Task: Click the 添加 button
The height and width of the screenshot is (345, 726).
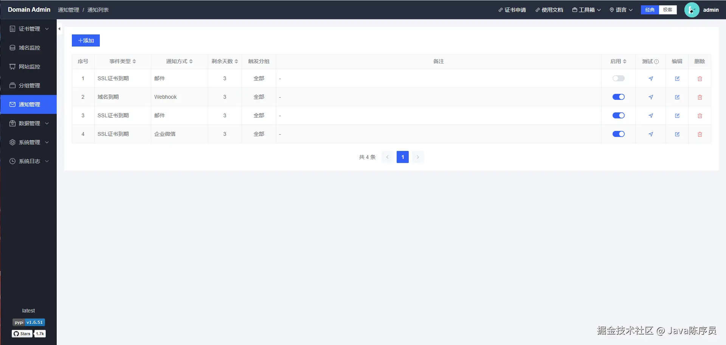Action: click(86, 40)
